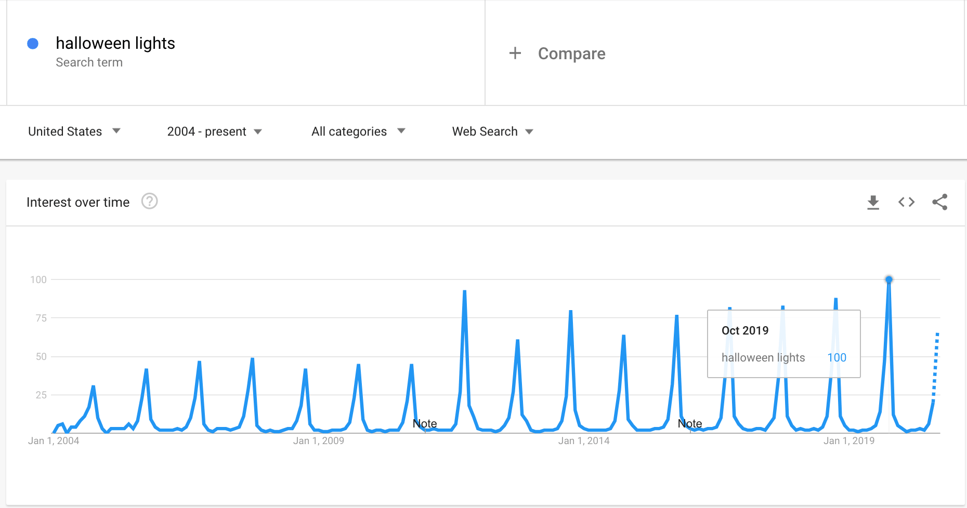Viewport: 967px width, 508px height.
Task: Click the Jan 1, 2014 axis label
Action: [x=583, y=441]
